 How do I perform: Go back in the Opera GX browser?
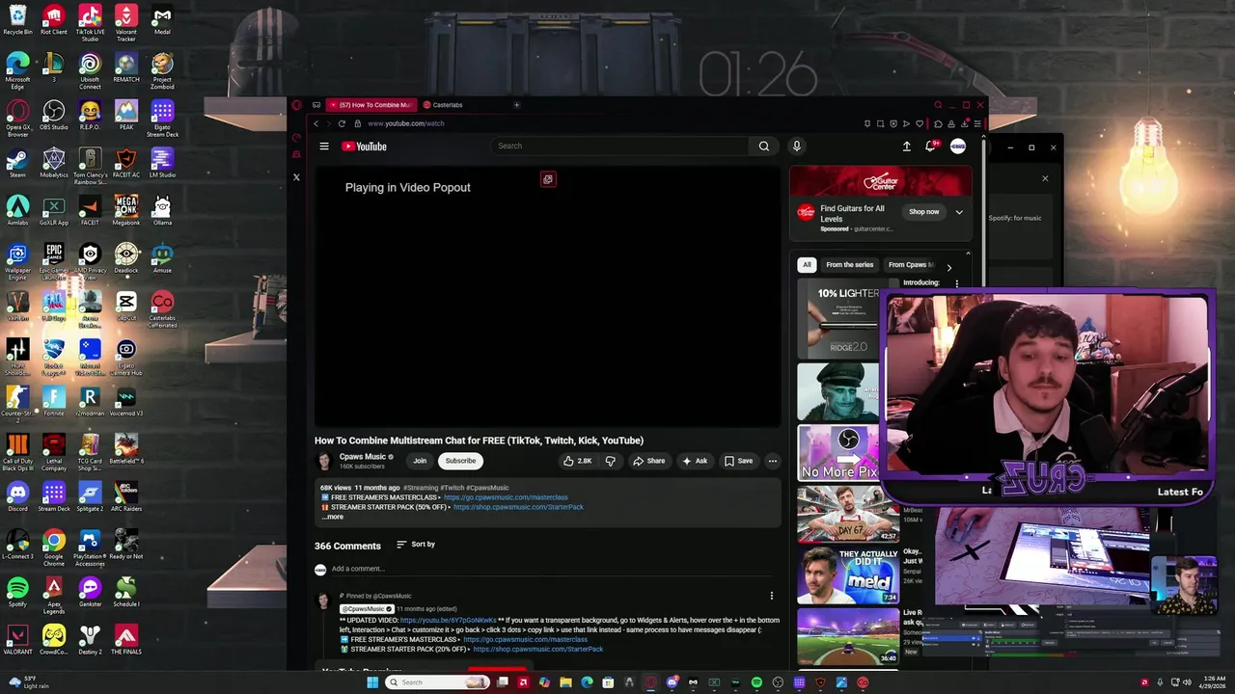[316, 123]
